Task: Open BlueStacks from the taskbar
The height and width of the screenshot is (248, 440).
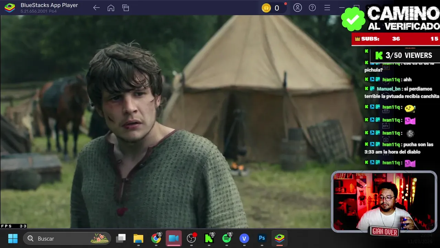Action: pyautogui.click(x=279, y=238)
